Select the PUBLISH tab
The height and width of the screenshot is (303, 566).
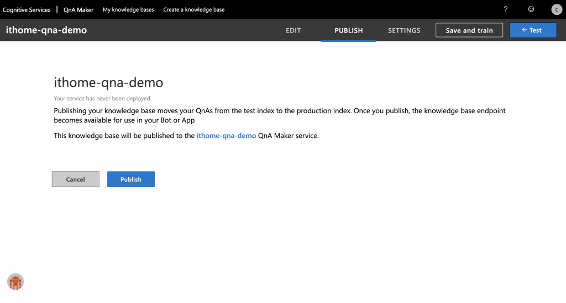click(x=349, y=30)
